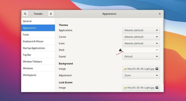Click the file picker icon for Lock Screen image
Image resolution: width=186 pixels, height=101 pixels.
coord(157,88)
